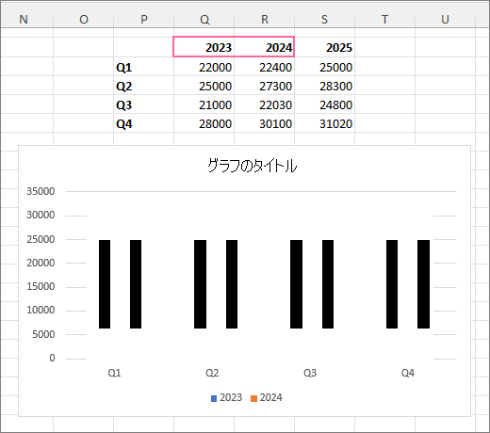
Task: Click the 2024 header cell
Action: [265, 47]
